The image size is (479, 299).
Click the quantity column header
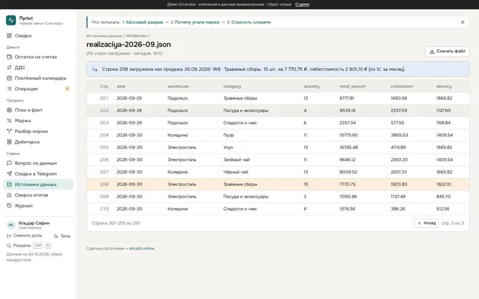click(311, 86)
